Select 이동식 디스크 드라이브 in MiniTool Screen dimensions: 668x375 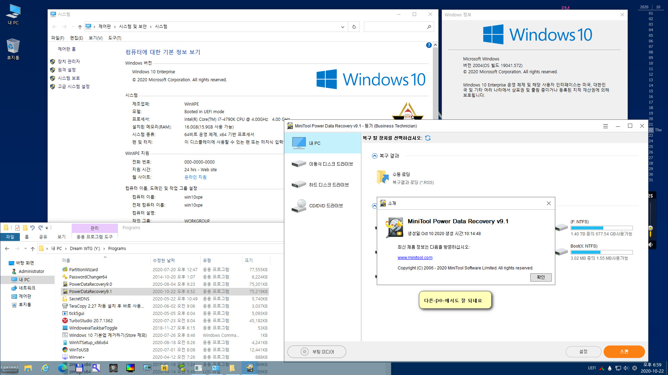[x=323, y=164]
